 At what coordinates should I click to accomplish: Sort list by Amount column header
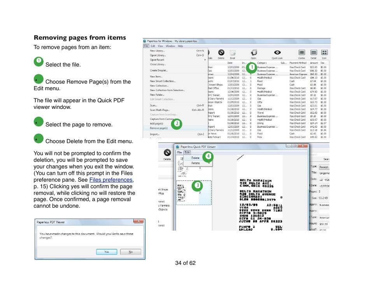[314, 63]
